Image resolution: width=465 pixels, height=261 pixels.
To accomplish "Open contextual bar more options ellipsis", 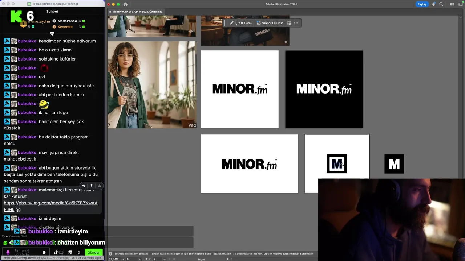I will (296, 23).
